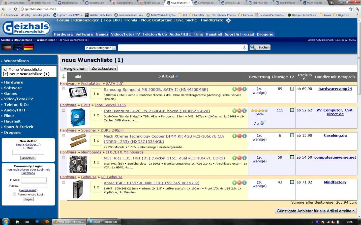
Task: Select the German flag site version
Action: click(29, 47)
